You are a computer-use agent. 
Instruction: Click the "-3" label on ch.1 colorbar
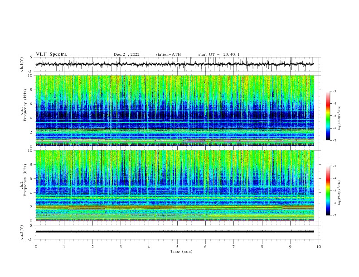pyautogui.click(x=335, y=91)
